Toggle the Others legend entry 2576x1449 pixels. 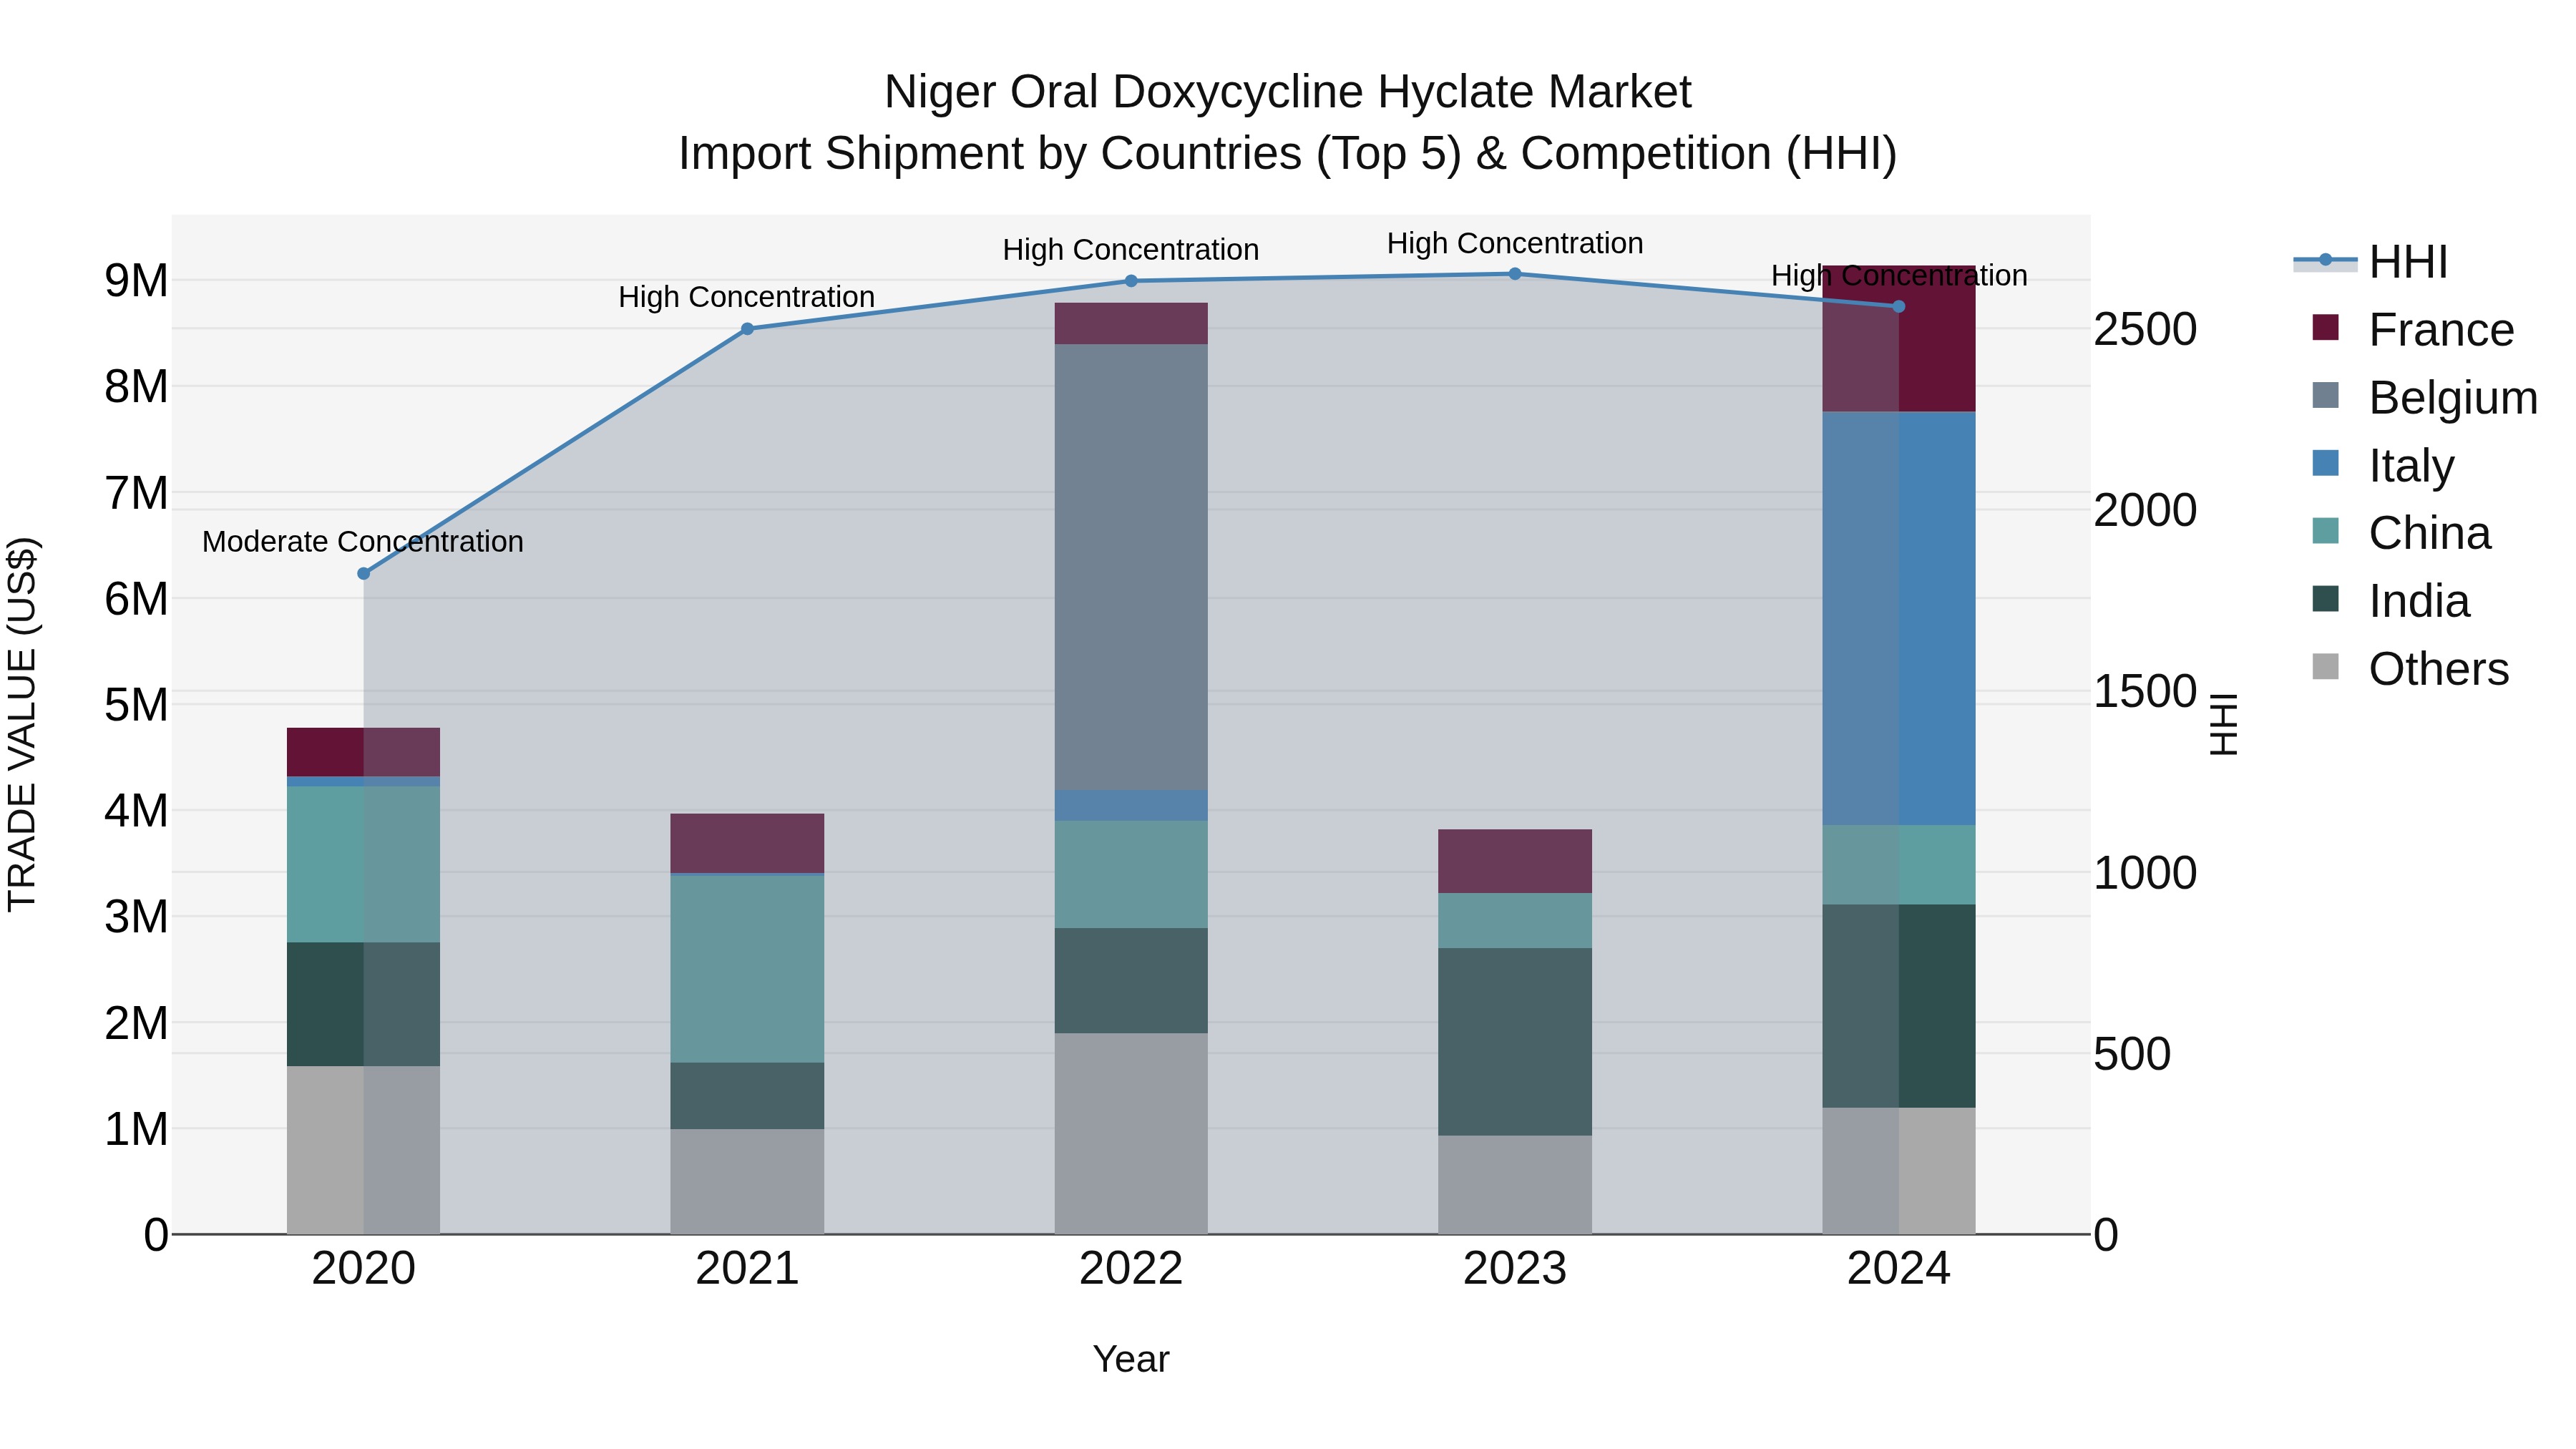click(2410, 669)
